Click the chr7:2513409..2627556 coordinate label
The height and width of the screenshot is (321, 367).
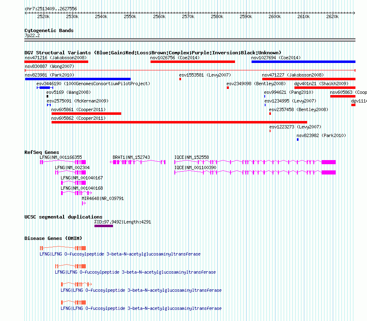(x=51, y=9)
